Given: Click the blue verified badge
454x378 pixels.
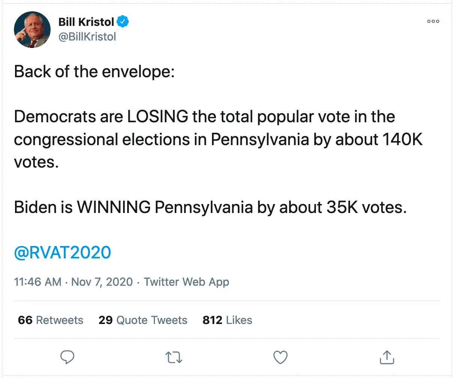Looking at the screenshot, I should (123, 22).
